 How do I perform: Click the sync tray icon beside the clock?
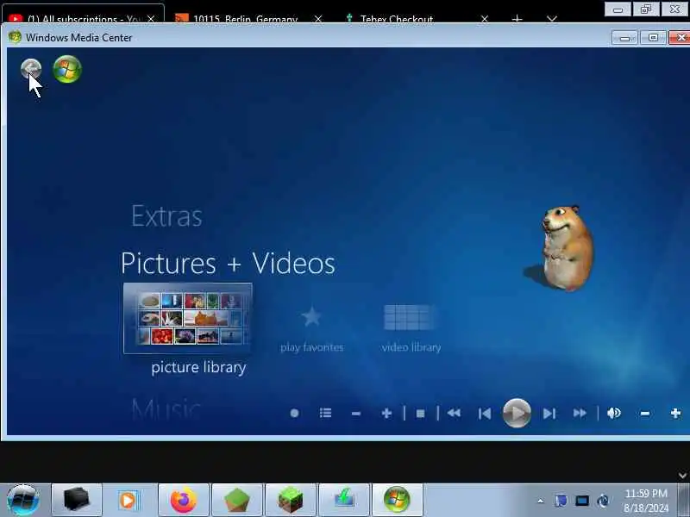[x=603, y=501]
